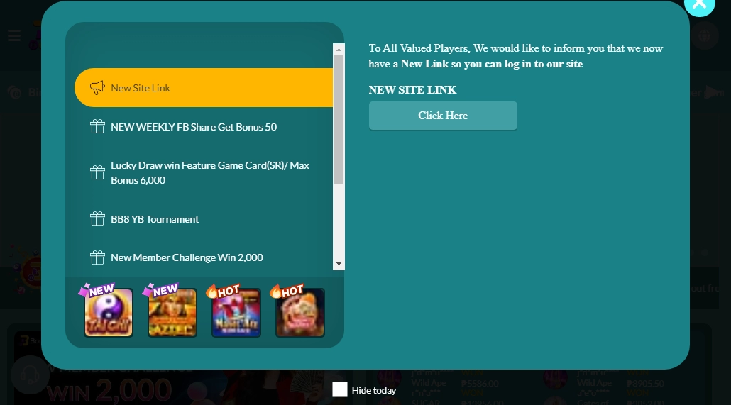Select the New Site Link announcement
The image size is (731, 405).
204,88
